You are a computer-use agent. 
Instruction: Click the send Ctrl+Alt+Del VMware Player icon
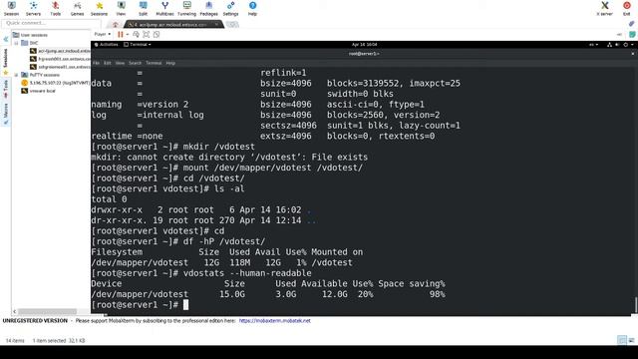(x=136, y=35)
